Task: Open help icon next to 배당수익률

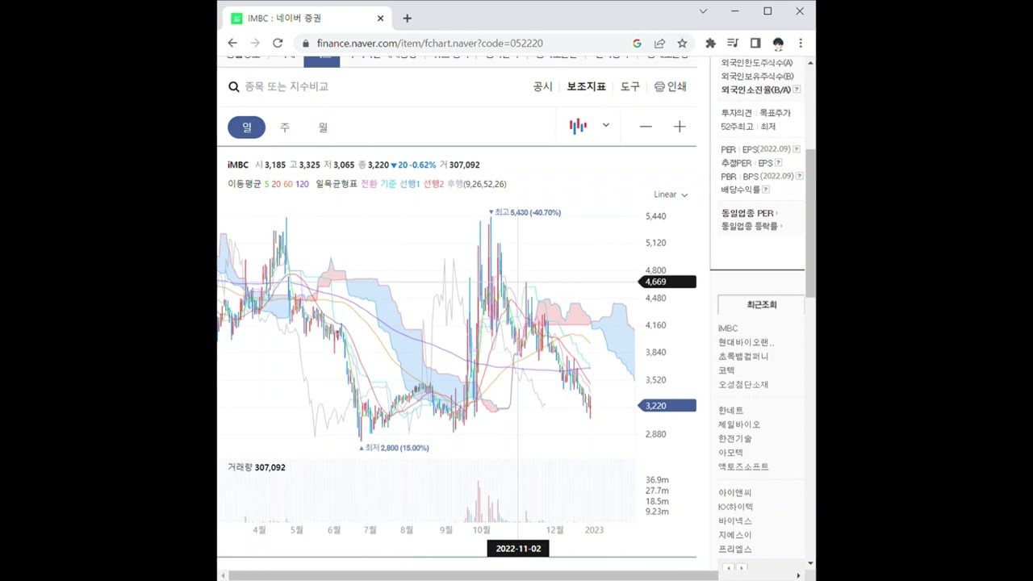Action: click(766, 190)
